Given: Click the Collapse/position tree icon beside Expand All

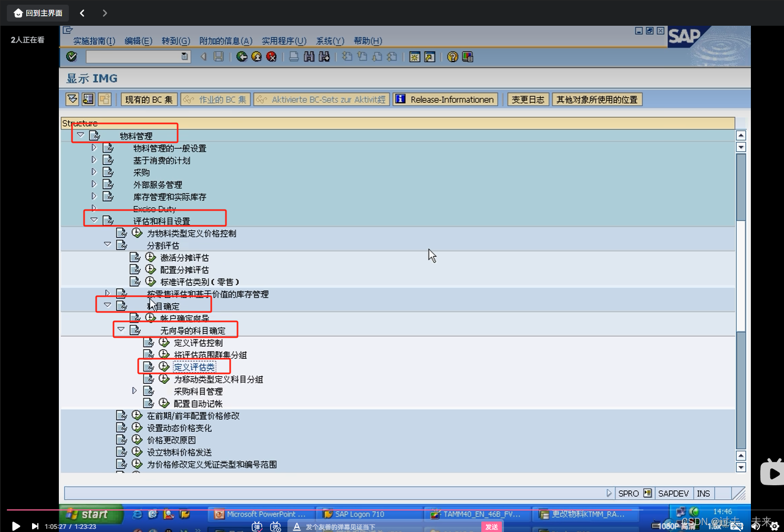Looking at the screenshot, I should [88, 99].
